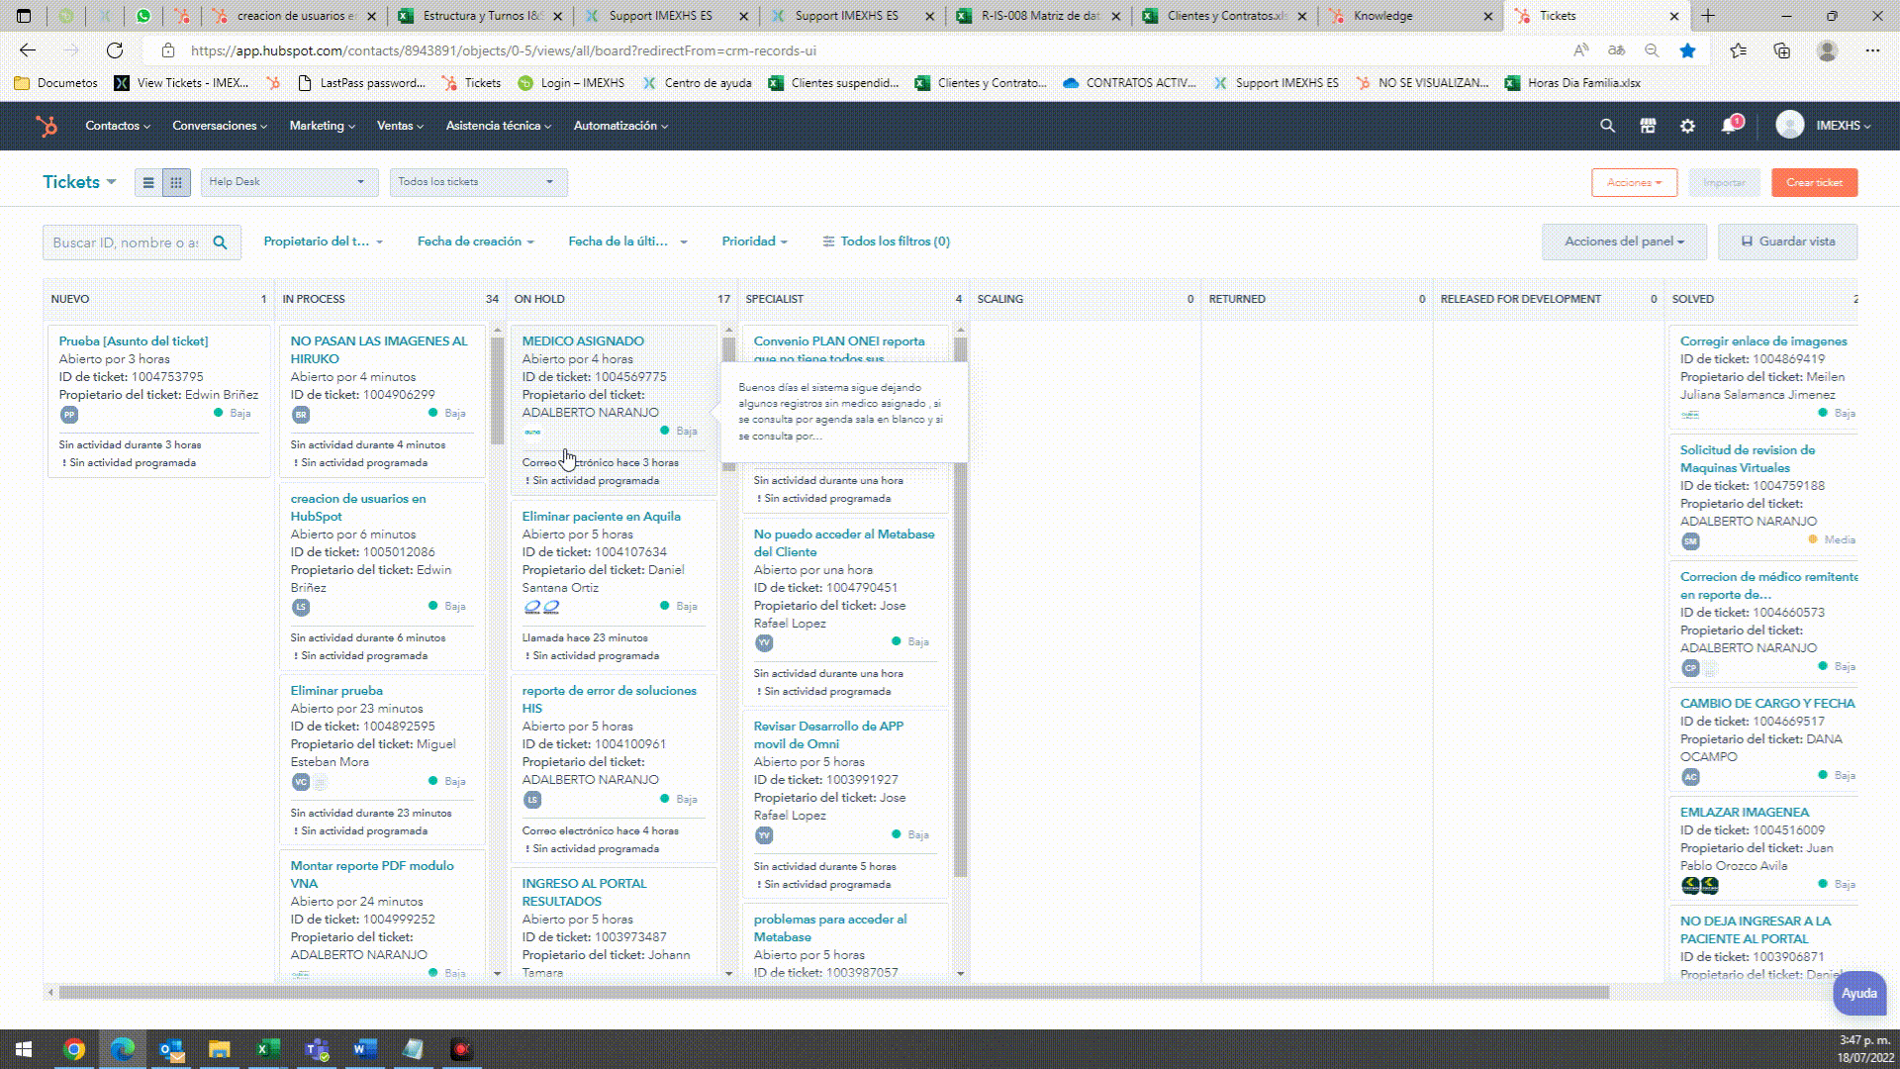
Task: Open the notifications bell
Action: tap(1729, 126)
